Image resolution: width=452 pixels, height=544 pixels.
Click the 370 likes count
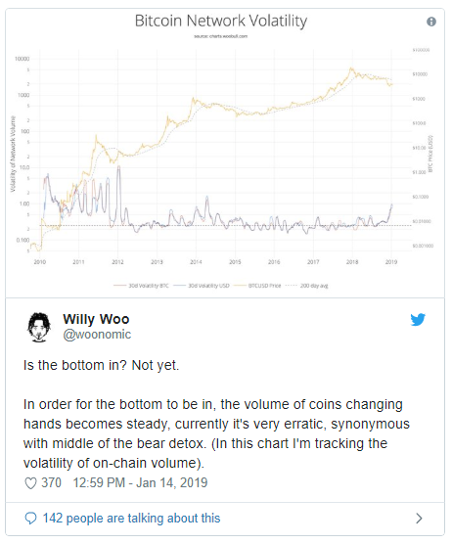[51, 483]
